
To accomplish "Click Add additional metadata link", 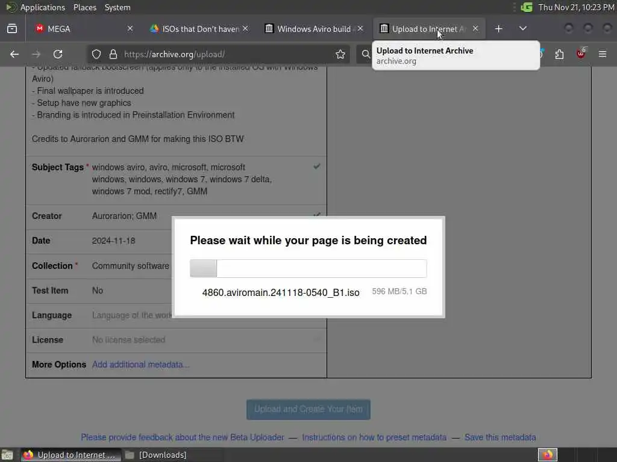I will click(x=140, y=365).
